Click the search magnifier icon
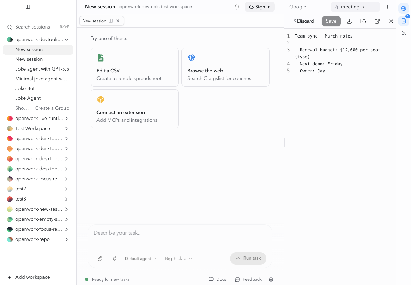Viewport: 411px width, 285px height. click(10, 27)
